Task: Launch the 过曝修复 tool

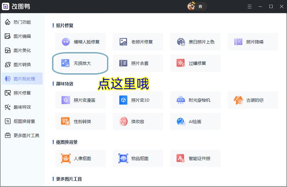Action: click(x=195, y=63)
